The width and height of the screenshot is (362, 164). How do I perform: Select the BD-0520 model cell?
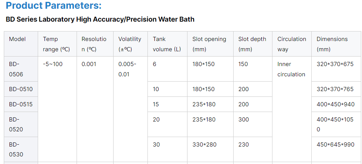[x=16, y=124]
